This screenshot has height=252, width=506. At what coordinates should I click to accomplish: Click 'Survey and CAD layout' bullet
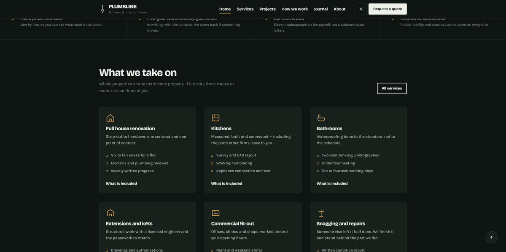(236, 155)
